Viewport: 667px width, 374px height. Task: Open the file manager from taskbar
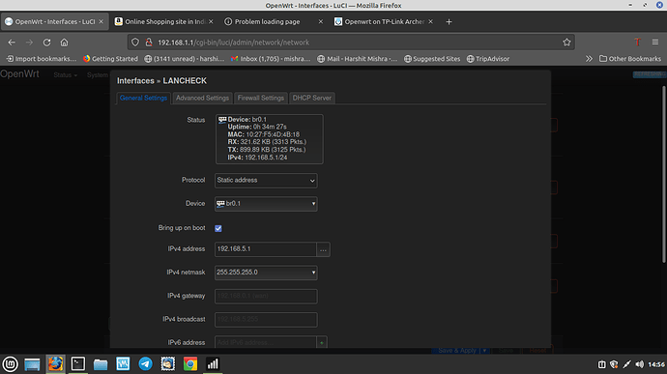click(101, 364)
